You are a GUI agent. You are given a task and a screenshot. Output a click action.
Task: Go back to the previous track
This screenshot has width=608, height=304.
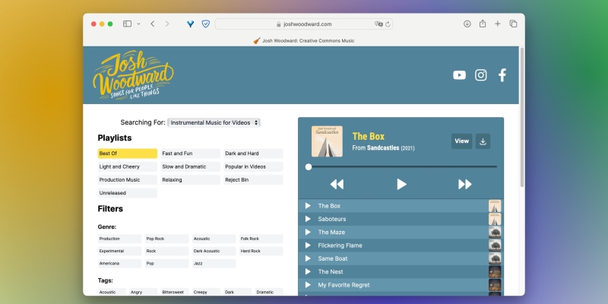coord(337,184)
